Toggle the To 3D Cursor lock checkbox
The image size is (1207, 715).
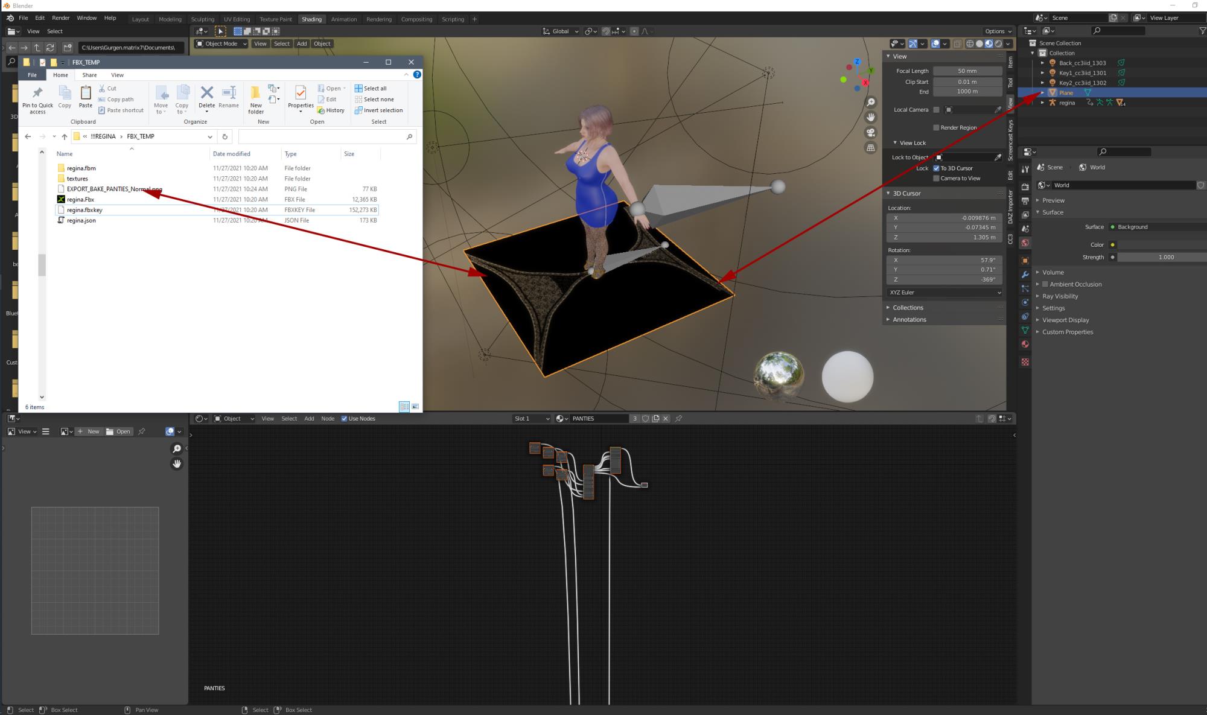936,168
